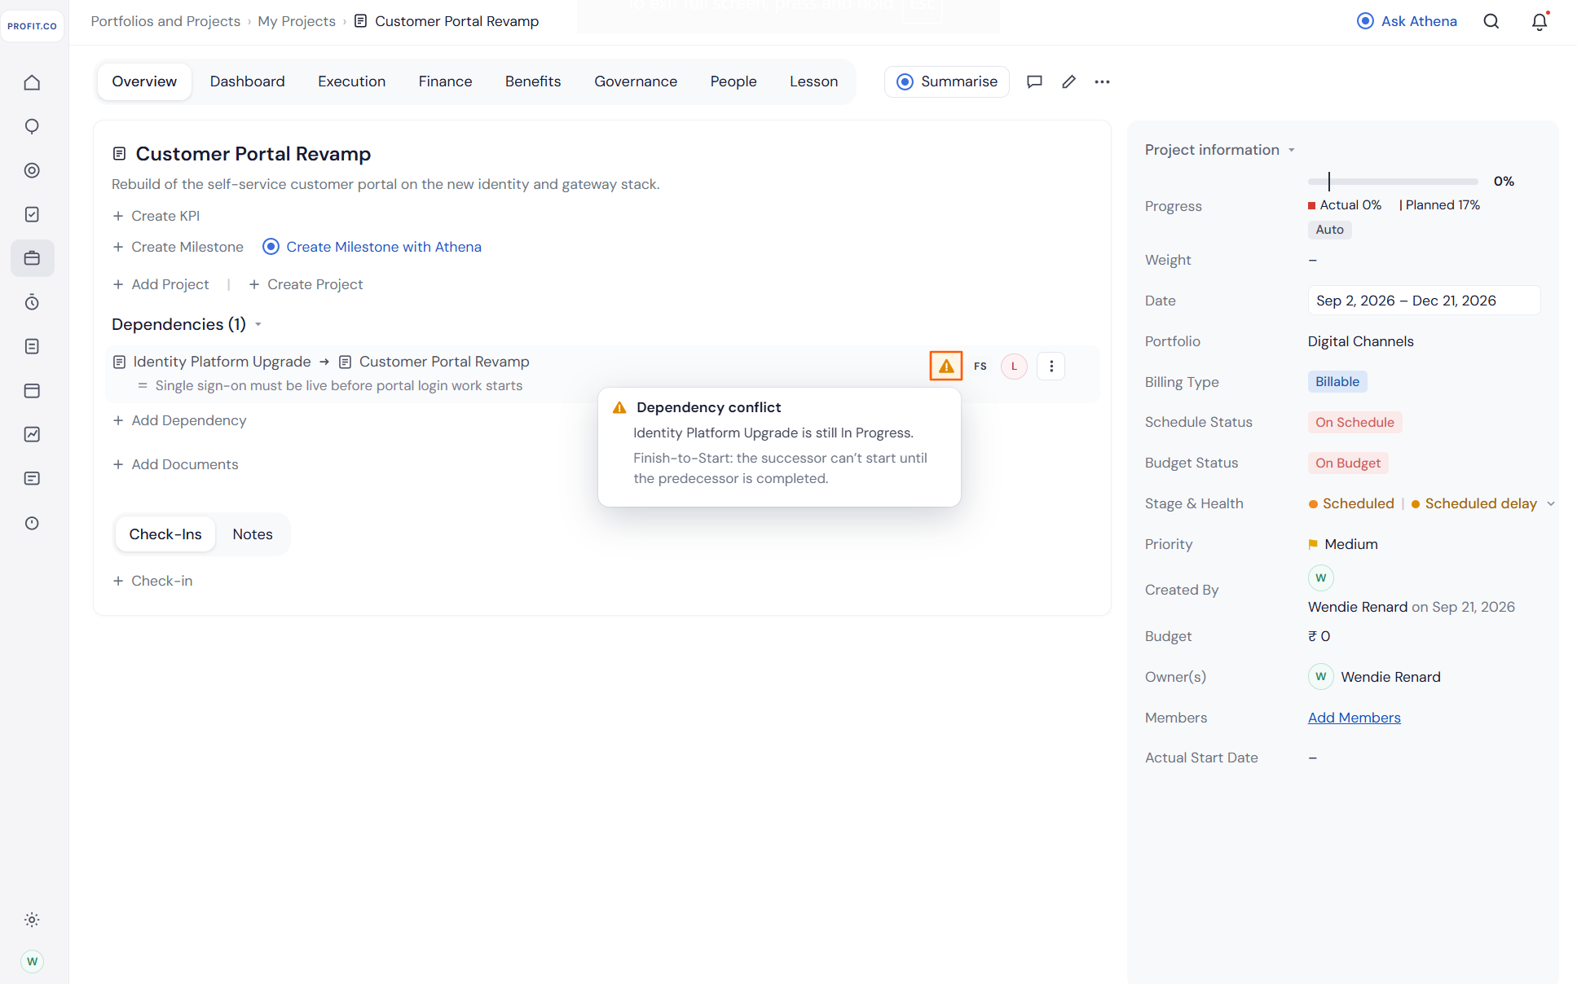Select the briefcase projects icon in the sidebar
The height and width of the screenshot is (984, 1577).
[x=32, y=258]
